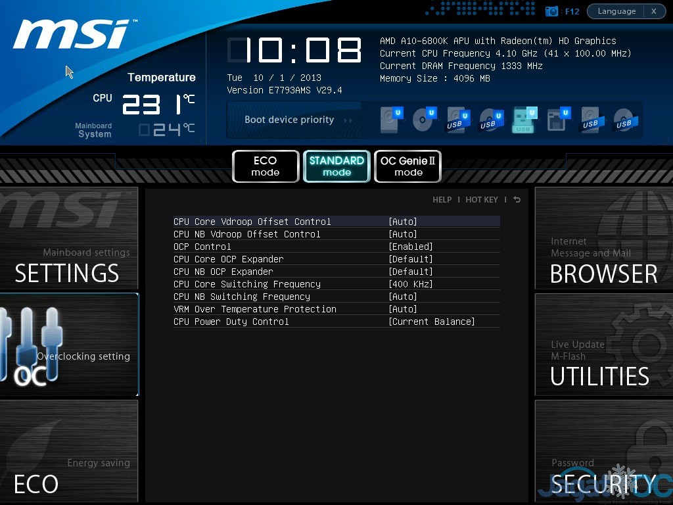Viewport: 673px width, 505px height.
Task: Click the Language button
Action: (616, 11)
